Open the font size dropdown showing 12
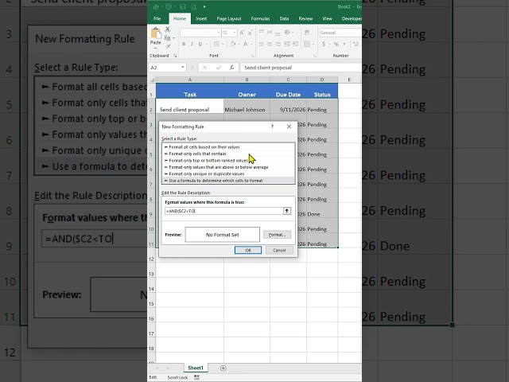This screenshot has width=509, height=382. click(235, 33)
